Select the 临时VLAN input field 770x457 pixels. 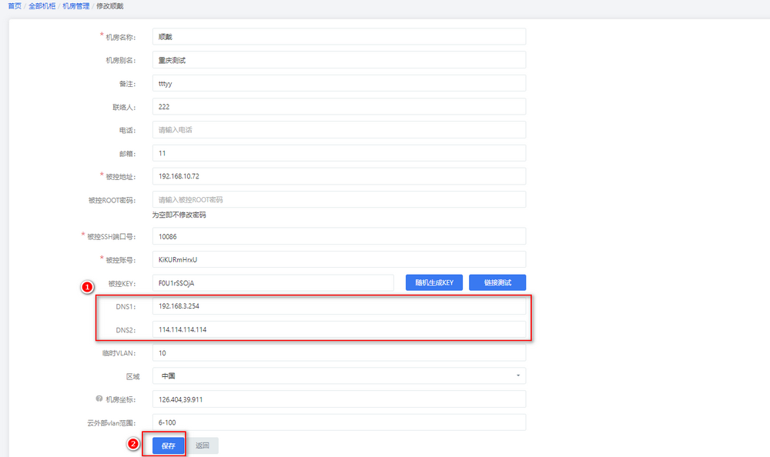point(339,353)
